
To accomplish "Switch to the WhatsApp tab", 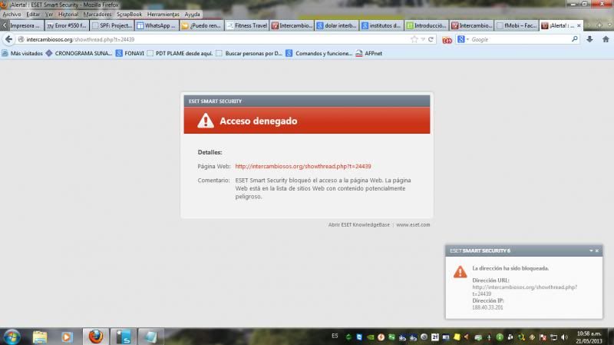I will click(x=157, y=25).
